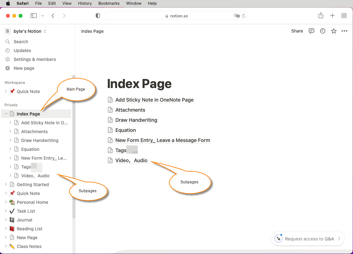The image size is (353, 254).
Task: Click the translate page icon
Action: coord(236,16)
